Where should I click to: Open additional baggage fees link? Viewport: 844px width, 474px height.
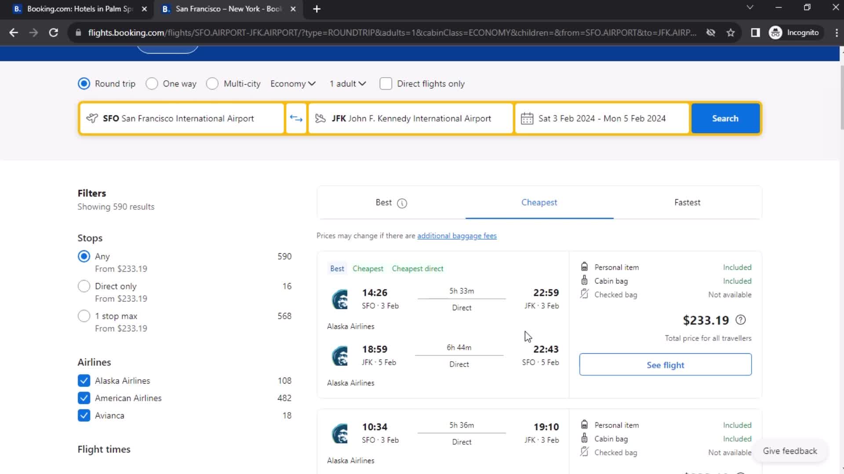click(x=457, y=236)
